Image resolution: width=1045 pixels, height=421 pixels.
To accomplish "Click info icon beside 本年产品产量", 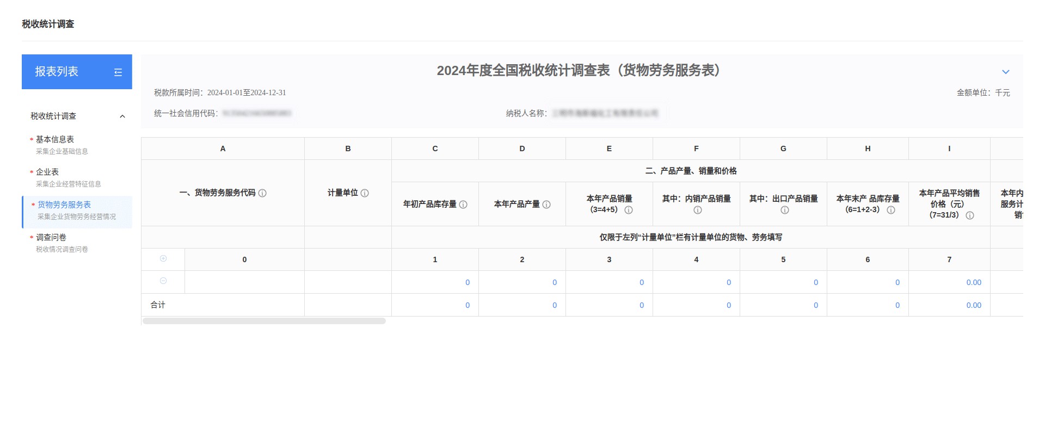I will pos(546,205).
